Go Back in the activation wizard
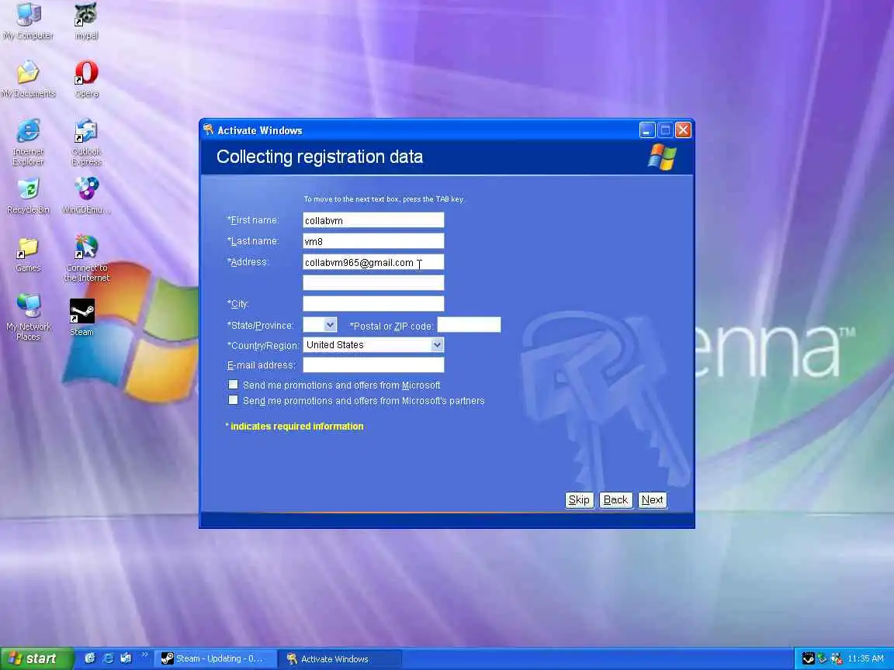The width and height of the screenshot is (894, 670). 615,499
